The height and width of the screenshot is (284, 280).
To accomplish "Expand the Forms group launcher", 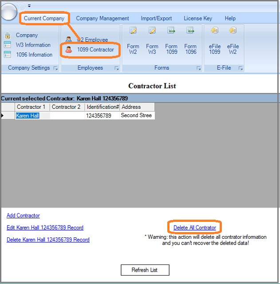I will click(x=198, y=68).
